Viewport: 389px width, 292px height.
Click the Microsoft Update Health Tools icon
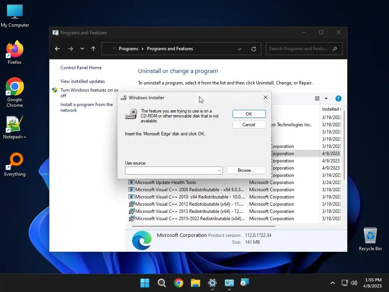click(131, 182)
